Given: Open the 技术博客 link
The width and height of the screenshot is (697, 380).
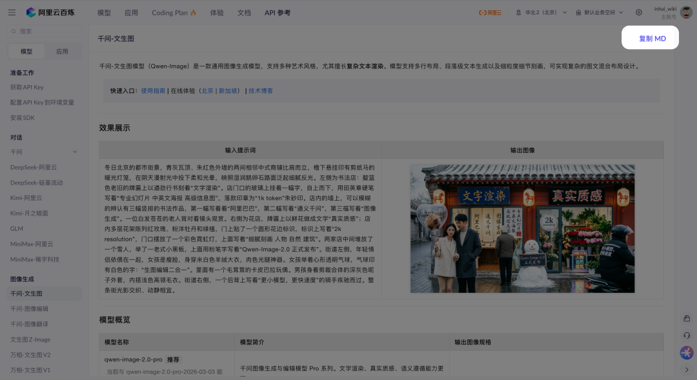Looking at the screenshot, I should pyautogui.click(x=261, y=91).
